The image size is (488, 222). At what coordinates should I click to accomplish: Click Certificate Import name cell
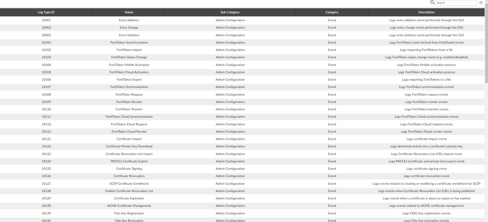[129, 139]
